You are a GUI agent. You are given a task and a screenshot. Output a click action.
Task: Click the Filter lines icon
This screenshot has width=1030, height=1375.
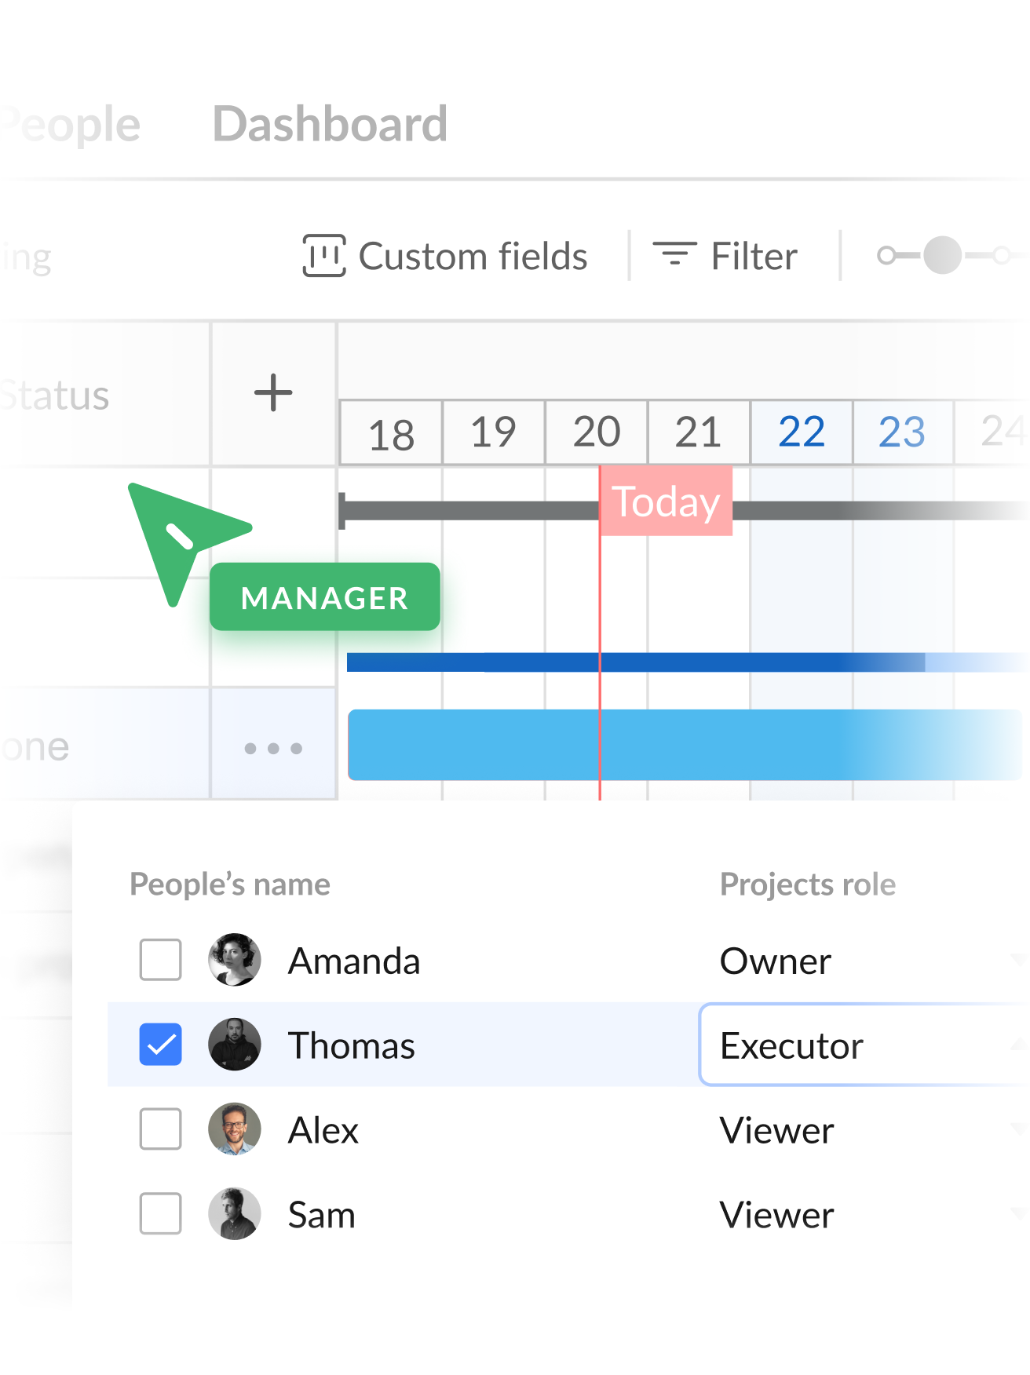[x=674, y=254]
